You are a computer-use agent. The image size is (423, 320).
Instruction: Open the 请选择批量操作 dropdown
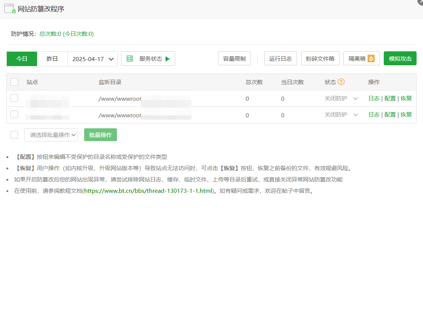pos(51,134)
